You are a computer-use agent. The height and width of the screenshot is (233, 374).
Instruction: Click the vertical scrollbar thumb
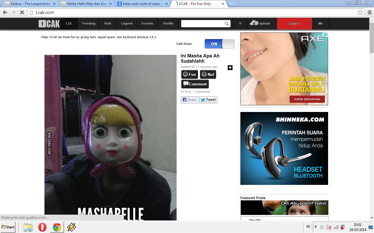pyautogui.click(x=372, y=38)
